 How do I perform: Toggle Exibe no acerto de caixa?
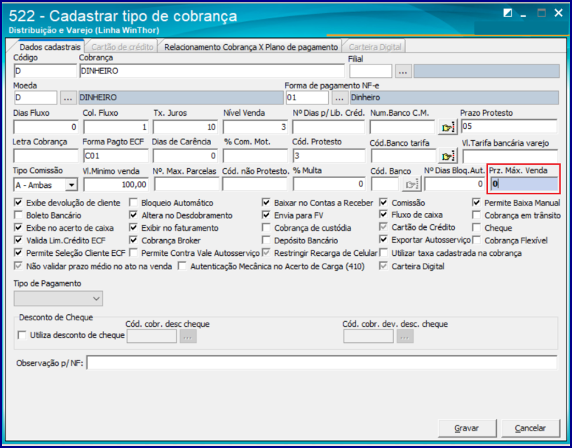(x=18, y=228)
